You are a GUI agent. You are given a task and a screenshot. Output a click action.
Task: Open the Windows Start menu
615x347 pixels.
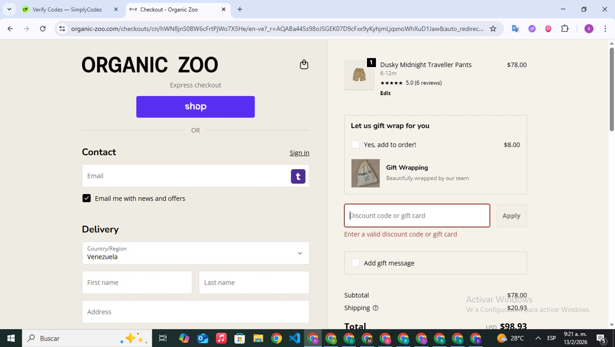pos(11,338)
